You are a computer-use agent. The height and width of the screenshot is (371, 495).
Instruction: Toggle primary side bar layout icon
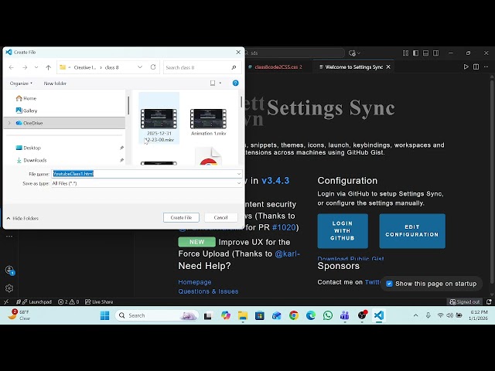click(x=416, y=53)
